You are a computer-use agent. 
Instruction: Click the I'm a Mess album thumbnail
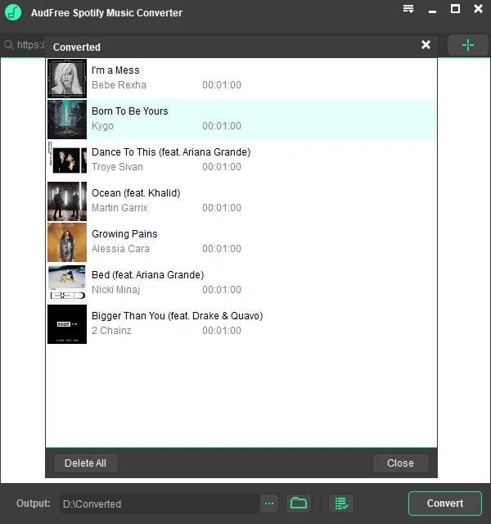click(67, 78)
